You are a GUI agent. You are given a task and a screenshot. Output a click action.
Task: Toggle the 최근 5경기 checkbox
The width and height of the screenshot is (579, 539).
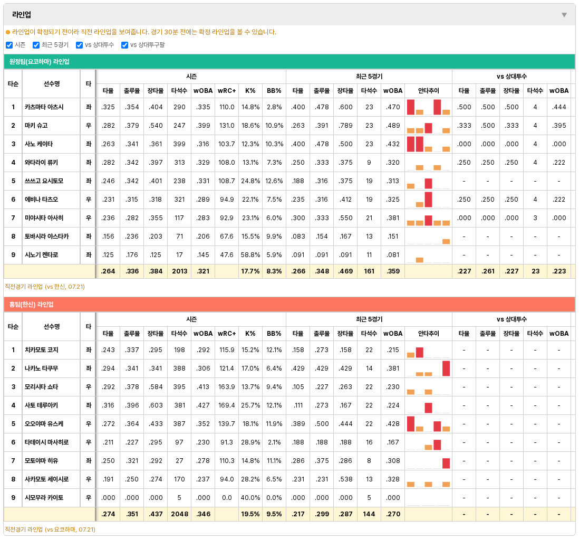coord(36,45)
